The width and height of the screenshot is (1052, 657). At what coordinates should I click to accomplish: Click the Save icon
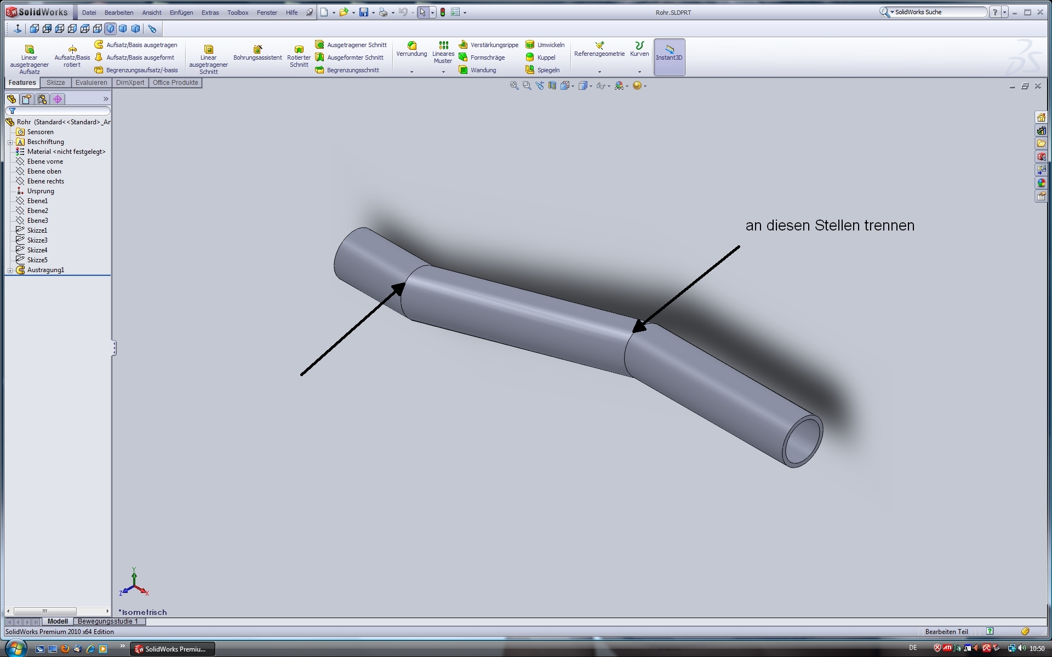tap(363, 13)
